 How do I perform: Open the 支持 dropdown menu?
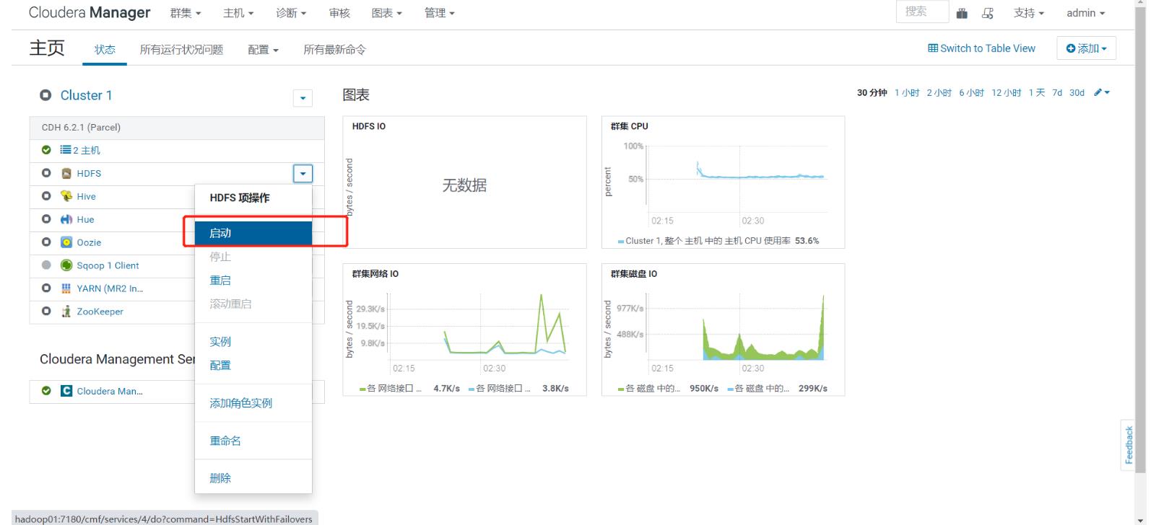1028,13
